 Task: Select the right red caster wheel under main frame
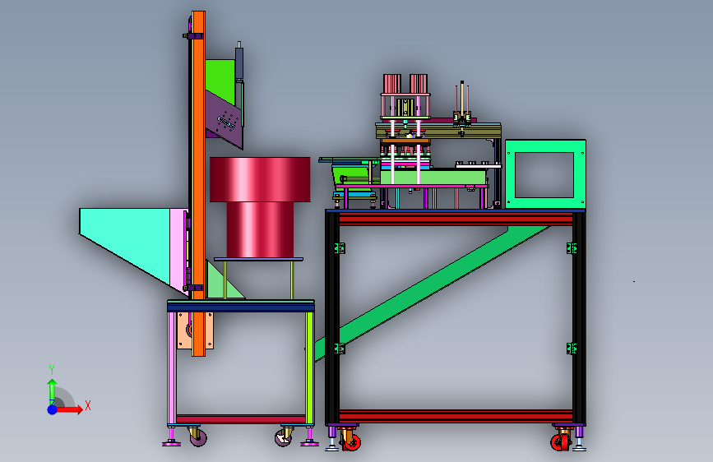[x=560, y=442]
